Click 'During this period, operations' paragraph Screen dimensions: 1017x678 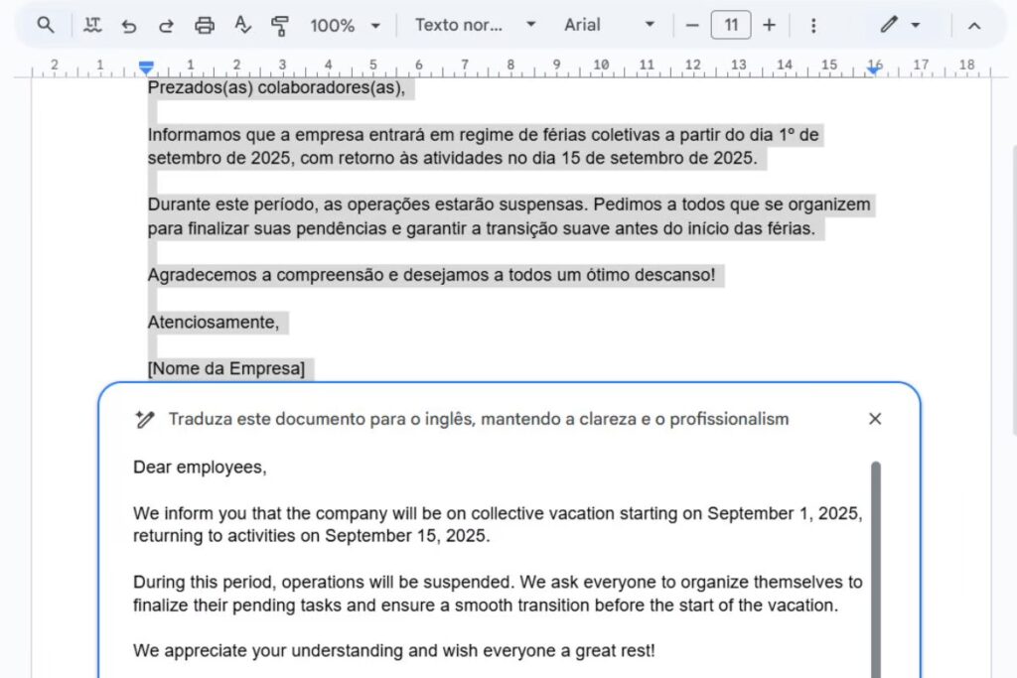498,594
